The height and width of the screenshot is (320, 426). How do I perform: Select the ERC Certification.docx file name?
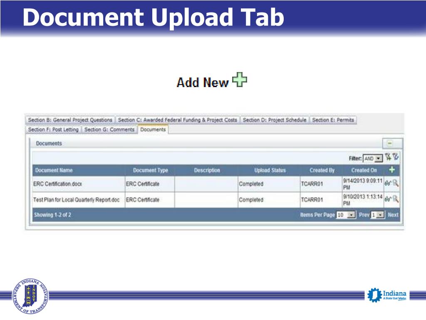point(57,184)
